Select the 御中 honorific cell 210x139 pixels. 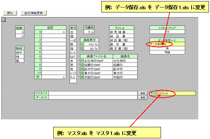click(20, 52)
